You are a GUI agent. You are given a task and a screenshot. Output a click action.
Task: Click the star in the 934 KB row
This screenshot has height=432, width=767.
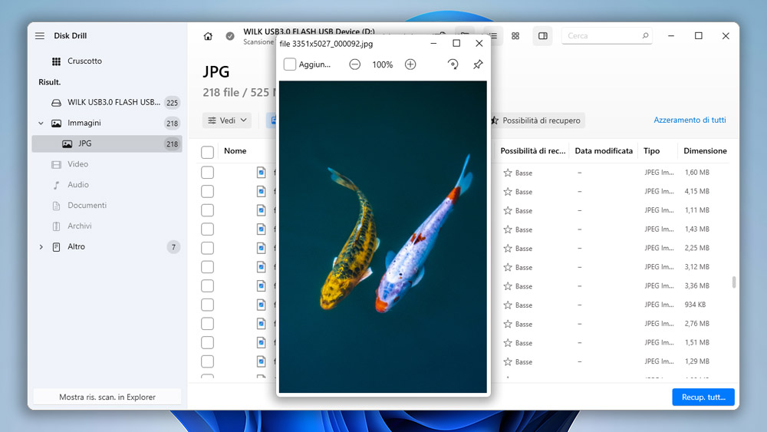[x=508, y=305]
